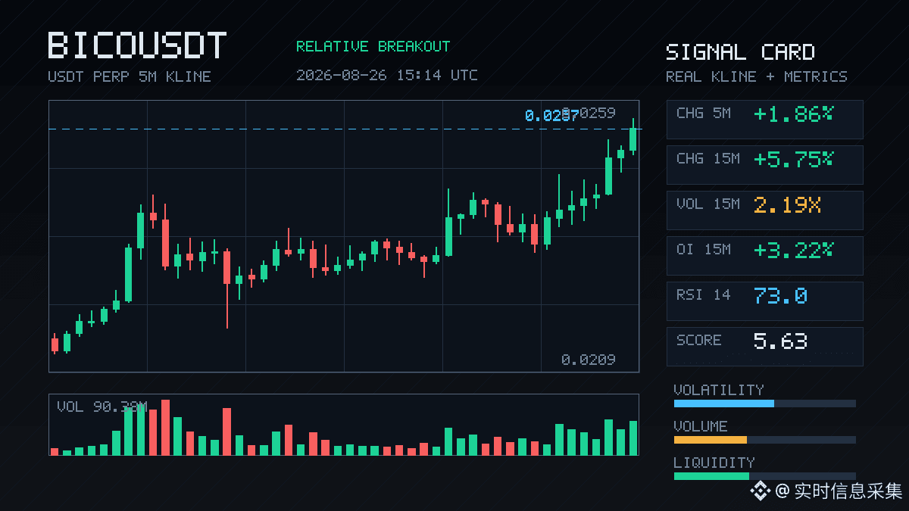This screenshot has height=511, width=909.
Task: Select the VOL 15M 2.19X metric card
Action: click(x=764, y=210)
